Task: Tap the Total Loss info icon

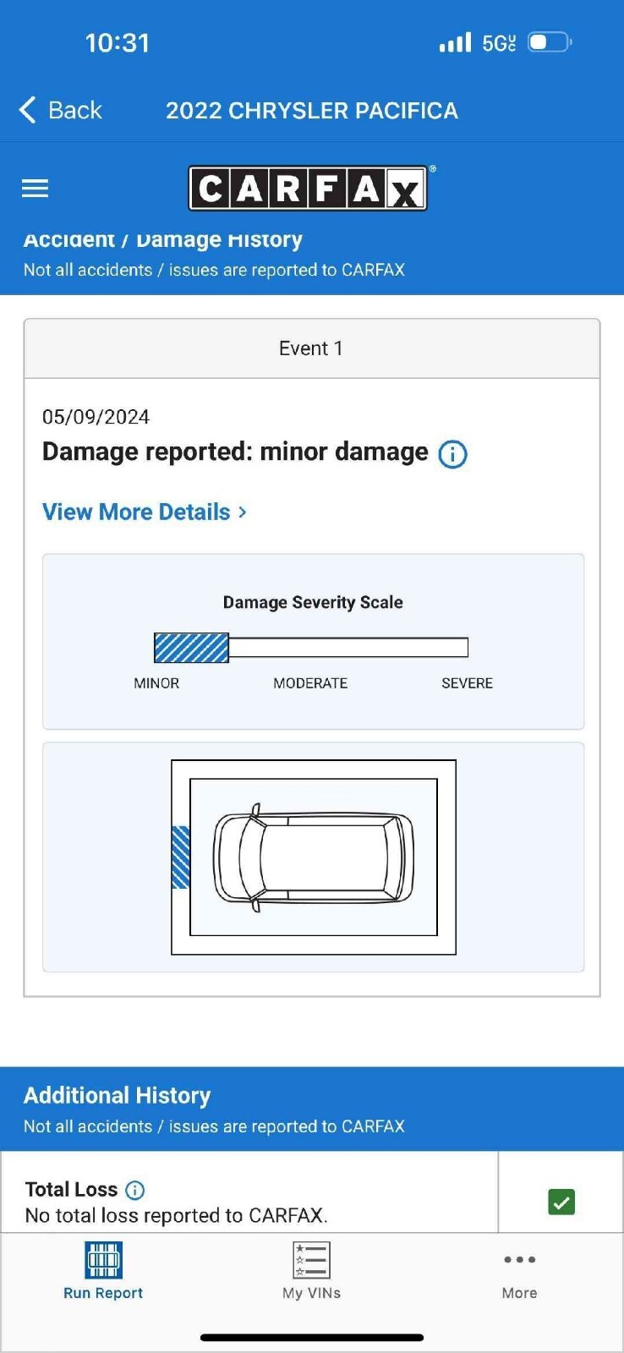Action: coord(135,1190)
